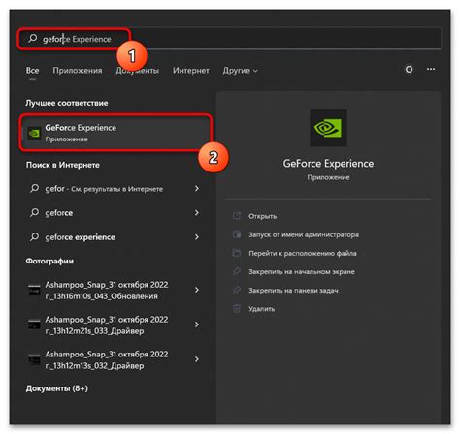
Task: Choose Запуск от имени администратора
Action: click(304, 234)
